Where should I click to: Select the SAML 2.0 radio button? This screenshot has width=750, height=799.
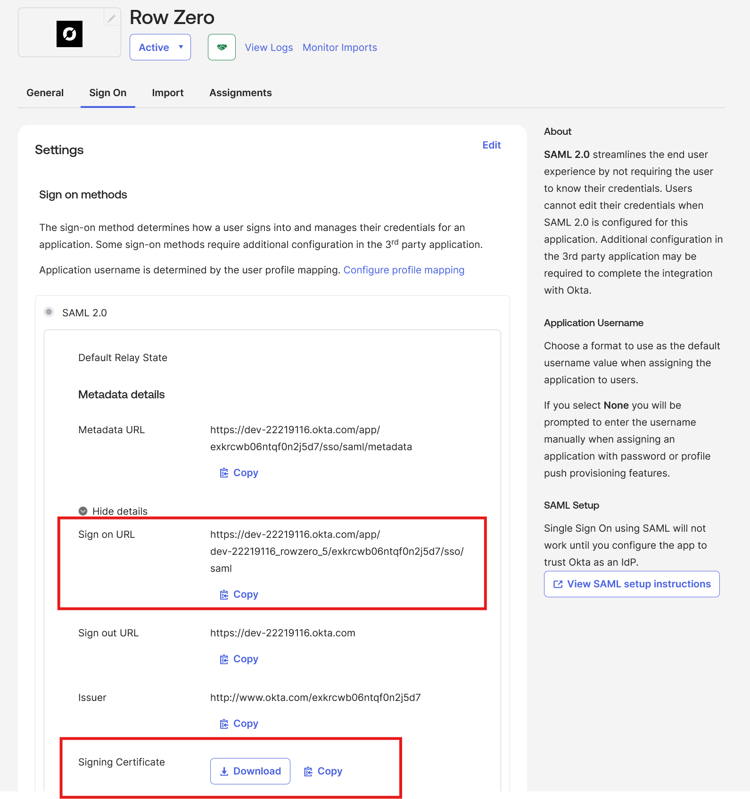click(x=49, y=312)
